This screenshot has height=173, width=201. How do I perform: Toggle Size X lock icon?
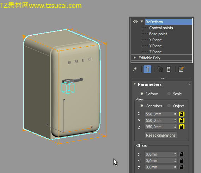[x=182, y=114]
